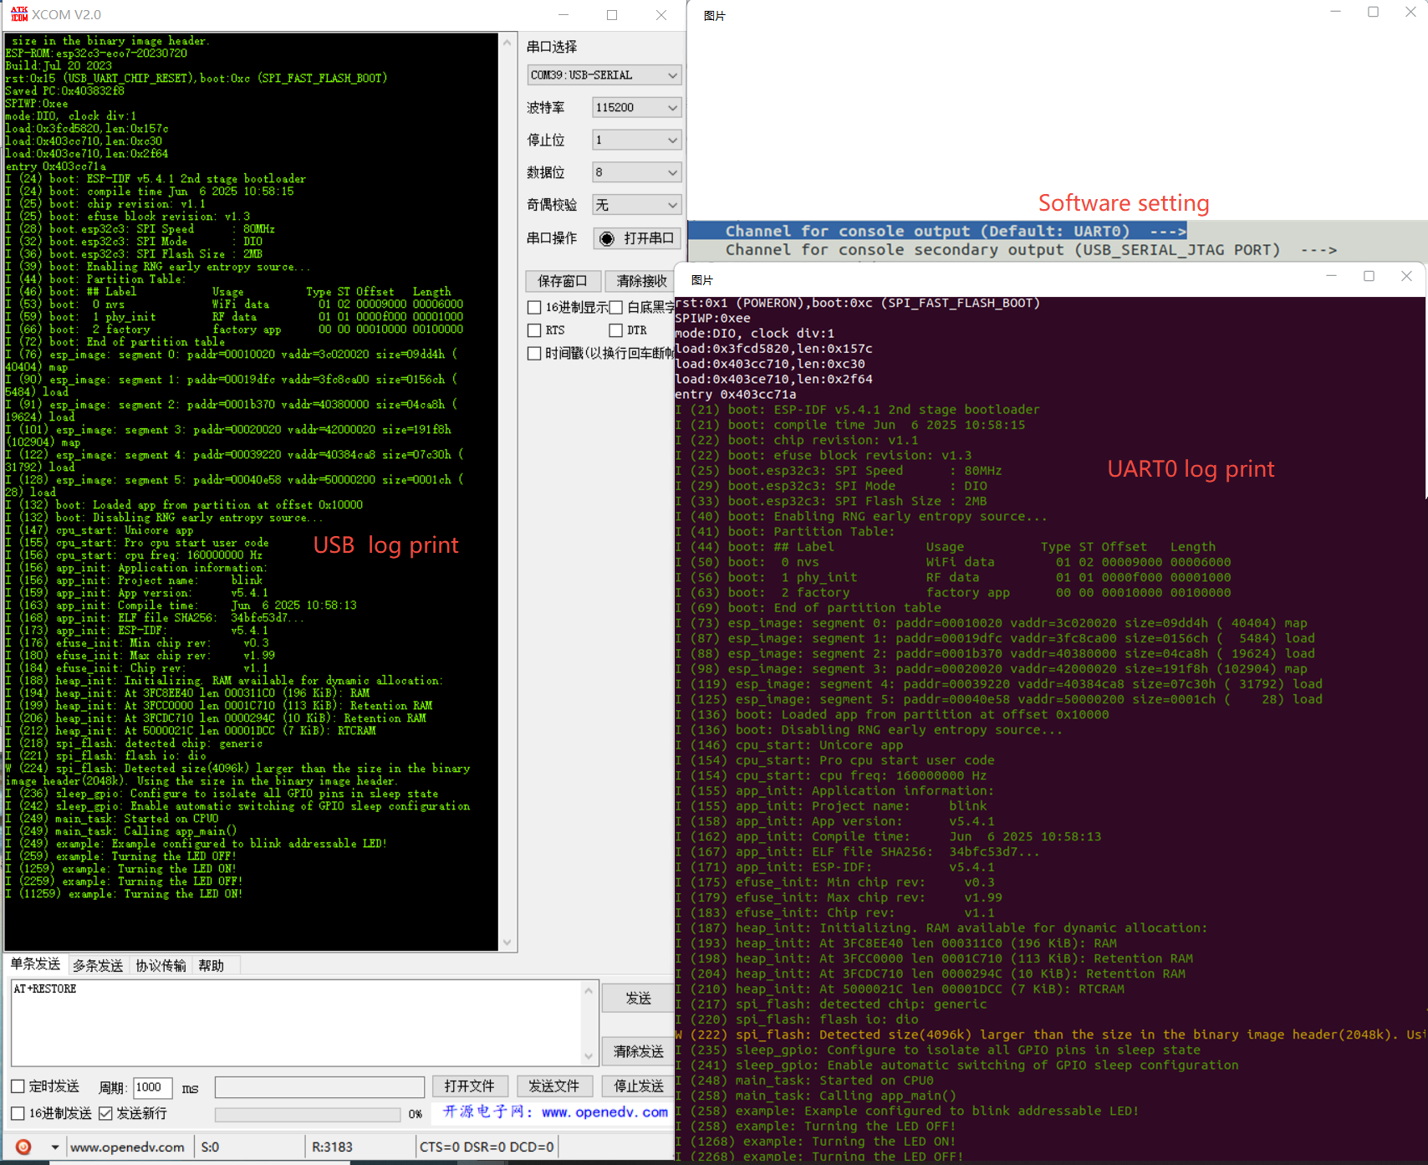Select 'Channel for console secondary output' row
This screenshot has width=1428, height=1165.
pos(1030,250)
